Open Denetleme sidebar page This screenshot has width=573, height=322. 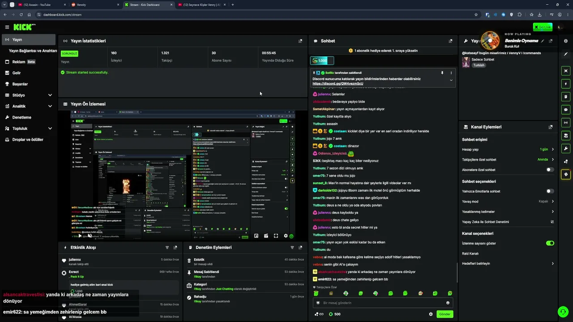point(28,117)
